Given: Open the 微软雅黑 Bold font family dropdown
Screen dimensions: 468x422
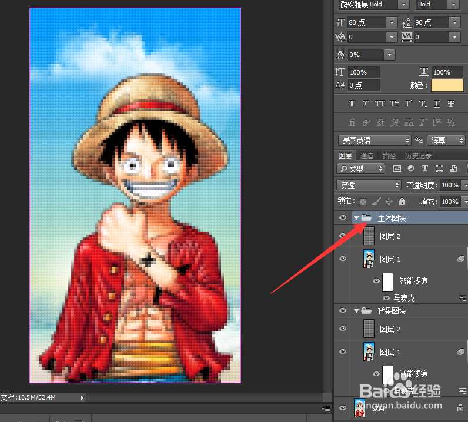Looking at the screenshot, I should 403,5.
